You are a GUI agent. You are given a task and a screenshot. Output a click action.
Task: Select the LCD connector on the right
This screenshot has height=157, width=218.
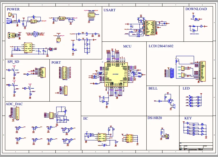click(203, 71)
